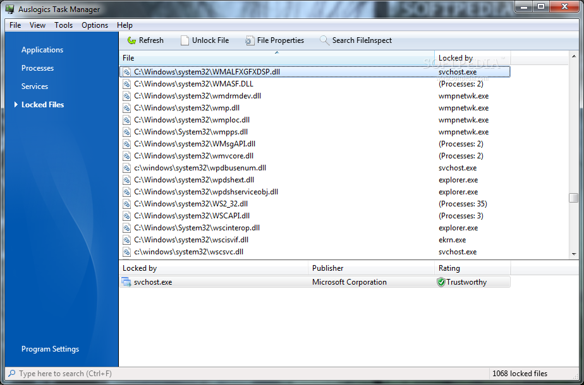Click the search magnifier icon in status bar

[12, 373]
